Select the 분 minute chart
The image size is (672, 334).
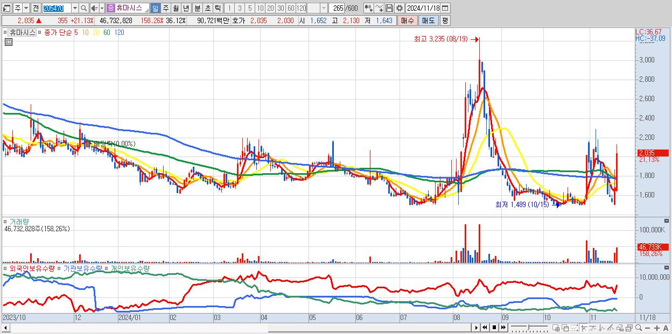(197, 8)
